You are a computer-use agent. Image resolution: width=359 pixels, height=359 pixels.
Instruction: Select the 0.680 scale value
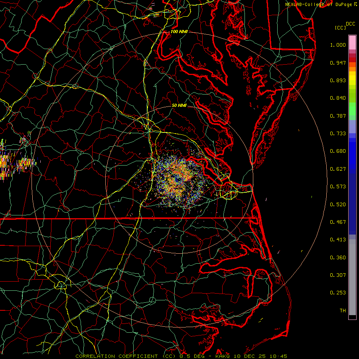coord(338,151)
